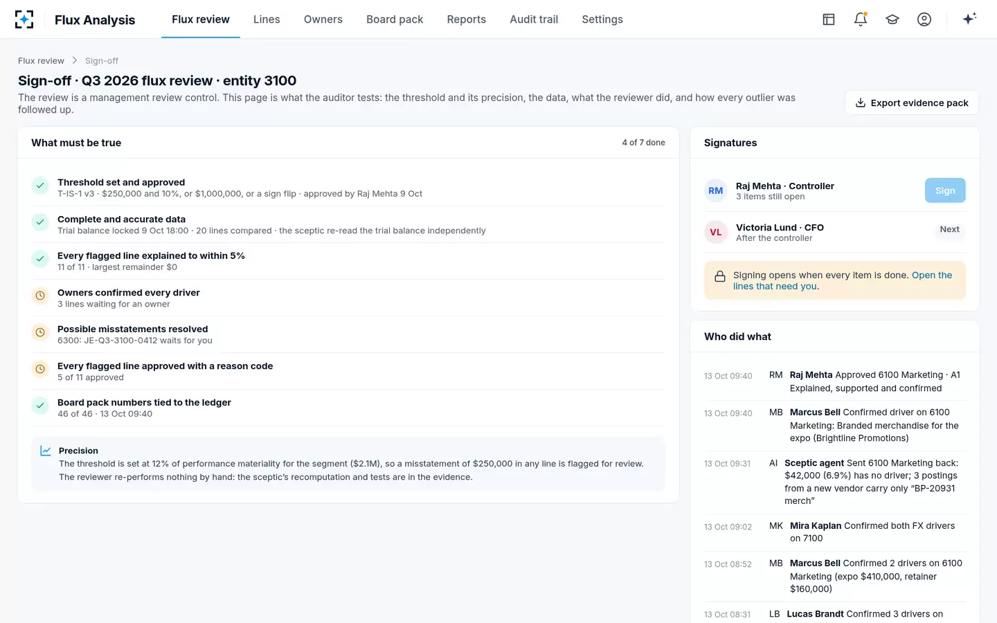Open the Audit trail tab
Image resolution: width=997 pixels, height=623 pixels.
pos(534,19)
